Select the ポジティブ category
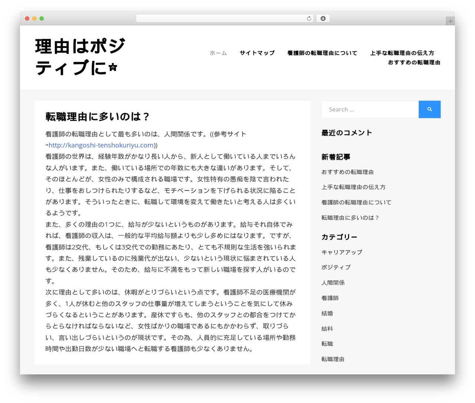Screen dimensions: 475x403 coord(336,267)
